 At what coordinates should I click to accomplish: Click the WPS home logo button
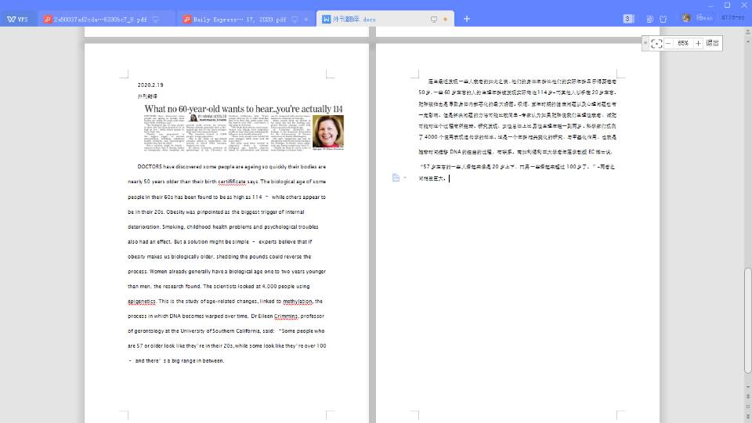pos(17,19)
